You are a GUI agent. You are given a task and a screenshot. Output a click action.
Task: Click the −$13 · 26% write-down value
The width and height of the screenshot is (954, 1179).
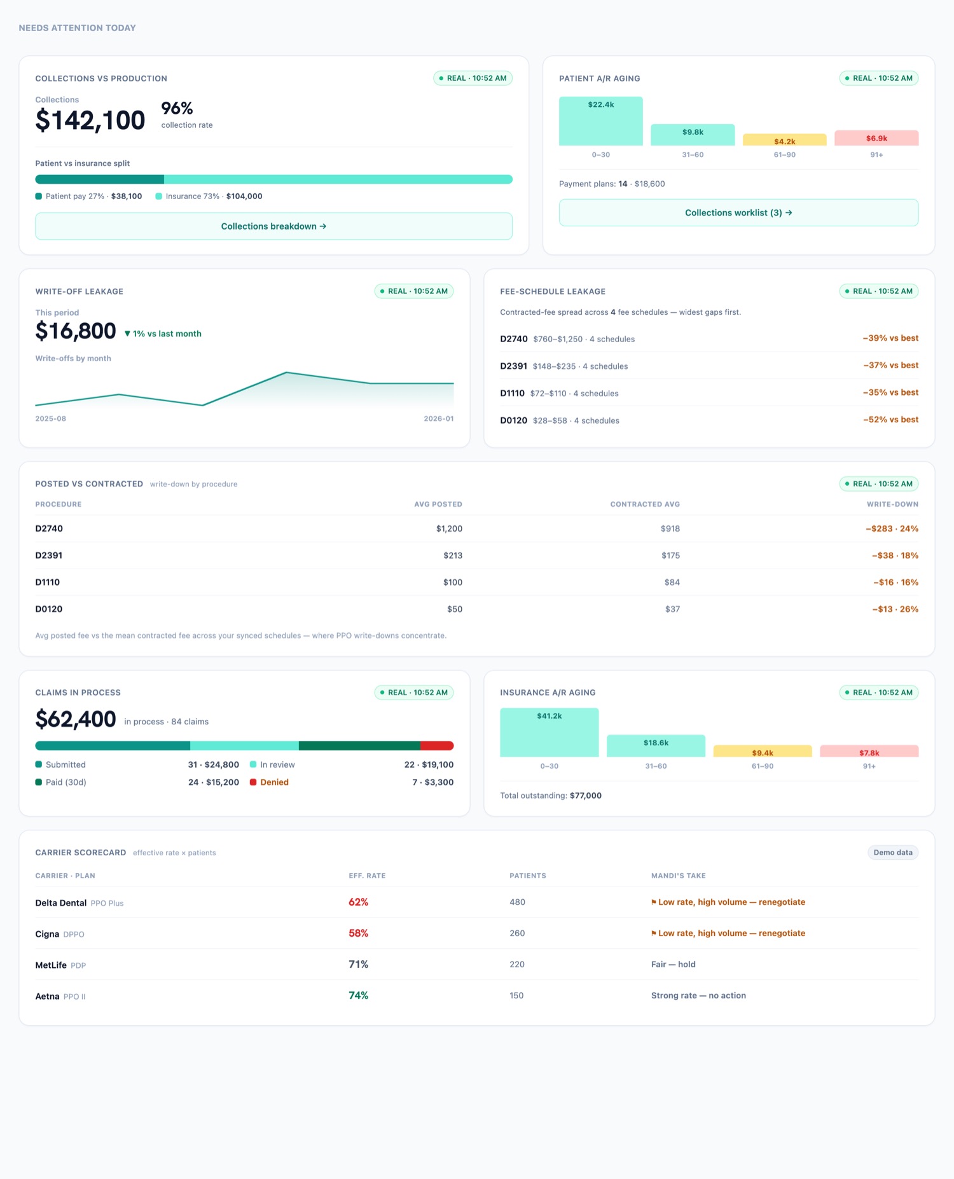pos(895,609)
